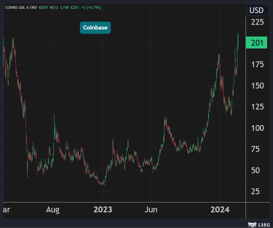Screen dimensions: 273x228
Task: Select the green 201 current price tag
Action: click(x=256, y=43)
